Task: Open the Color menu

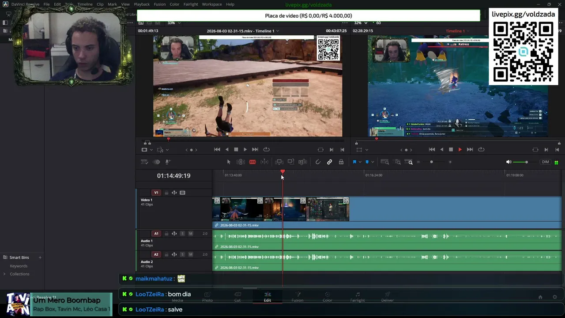Action: pyautogui.click(x=174, y=4)
